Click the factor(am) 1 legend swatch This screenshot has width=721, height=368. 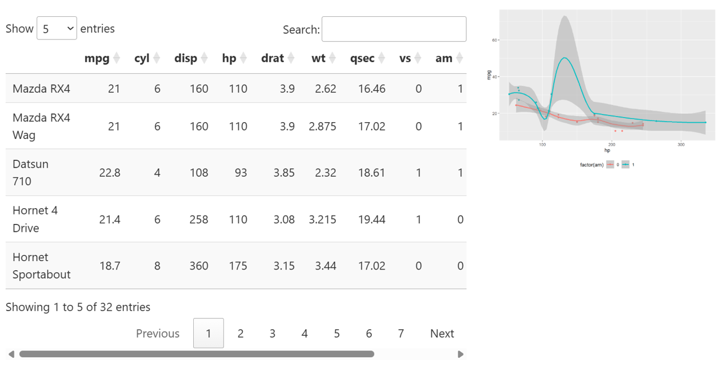[625, 165]
